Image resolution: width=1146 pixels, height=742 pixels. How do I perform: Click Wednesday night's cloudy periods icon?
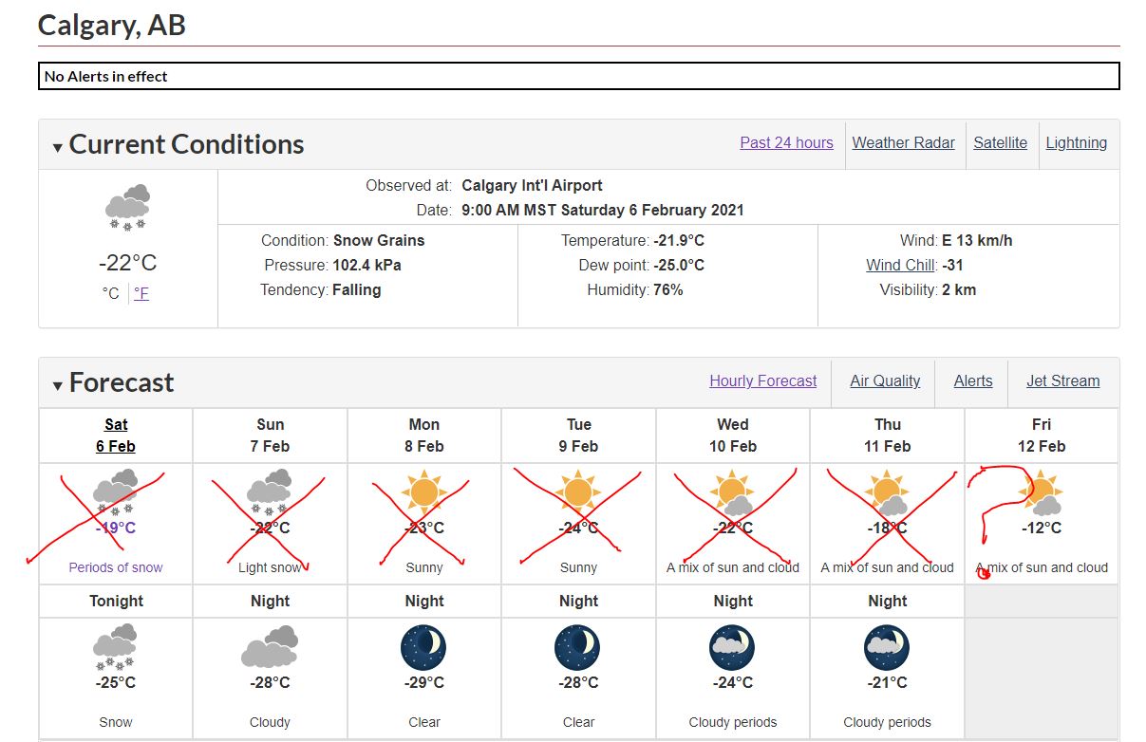point(732,648)
